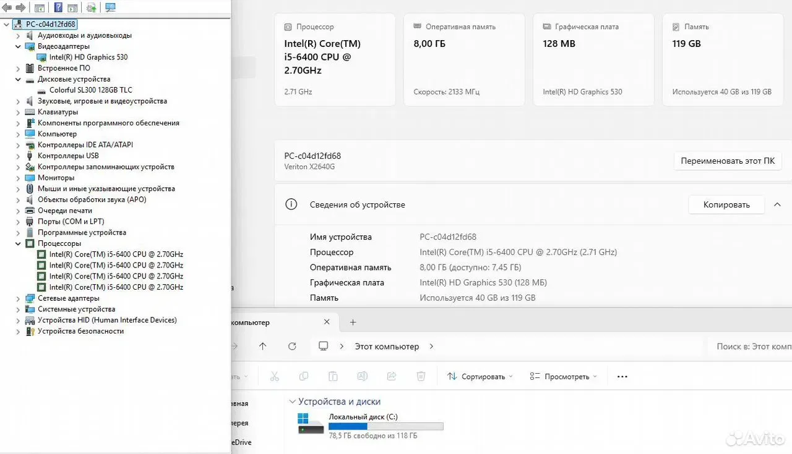Screen dimensions: 792x454
Task: Toggle the action pane toolbar icon
Action: (x=72, y=8)
